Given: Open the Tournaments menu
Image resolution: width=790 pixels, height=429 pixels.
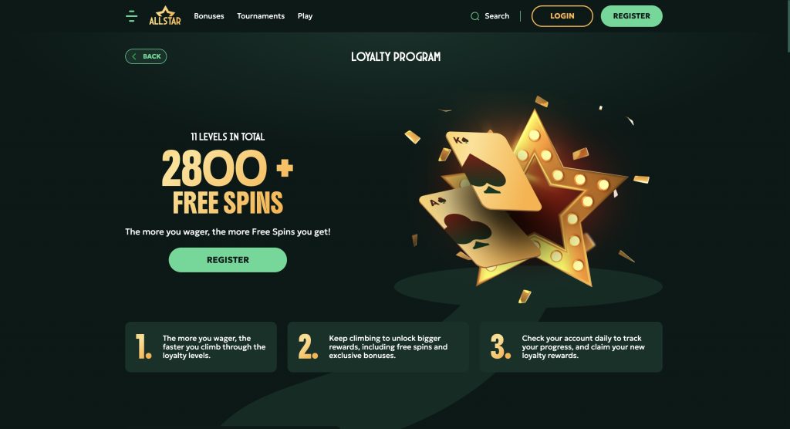Looking at the screenshot, I should 261,16.
